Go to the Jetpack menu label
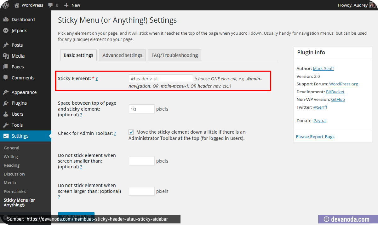The width and height of the screenshot is (378, 225). click(19, 31)
